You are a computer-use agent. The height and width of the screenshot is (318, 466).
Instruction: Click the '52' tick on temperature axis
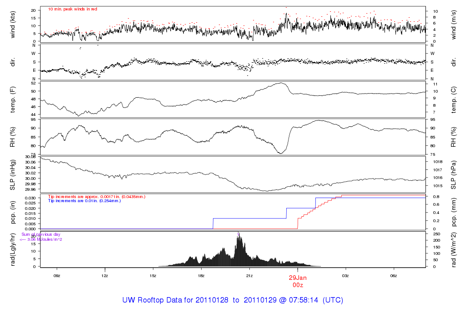34,83
